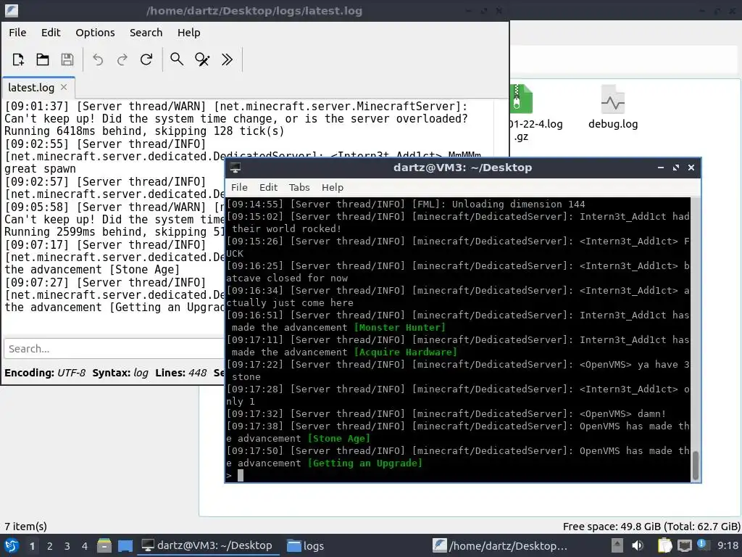
Task: Click the New document icon in editor toolbar
Action: pyautogui.click(x=18, y=59)
